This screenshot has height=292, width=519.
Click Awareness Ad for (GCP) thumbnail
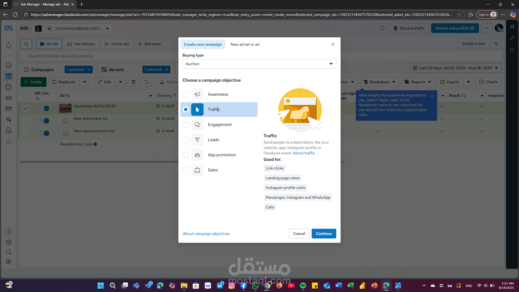65,108
